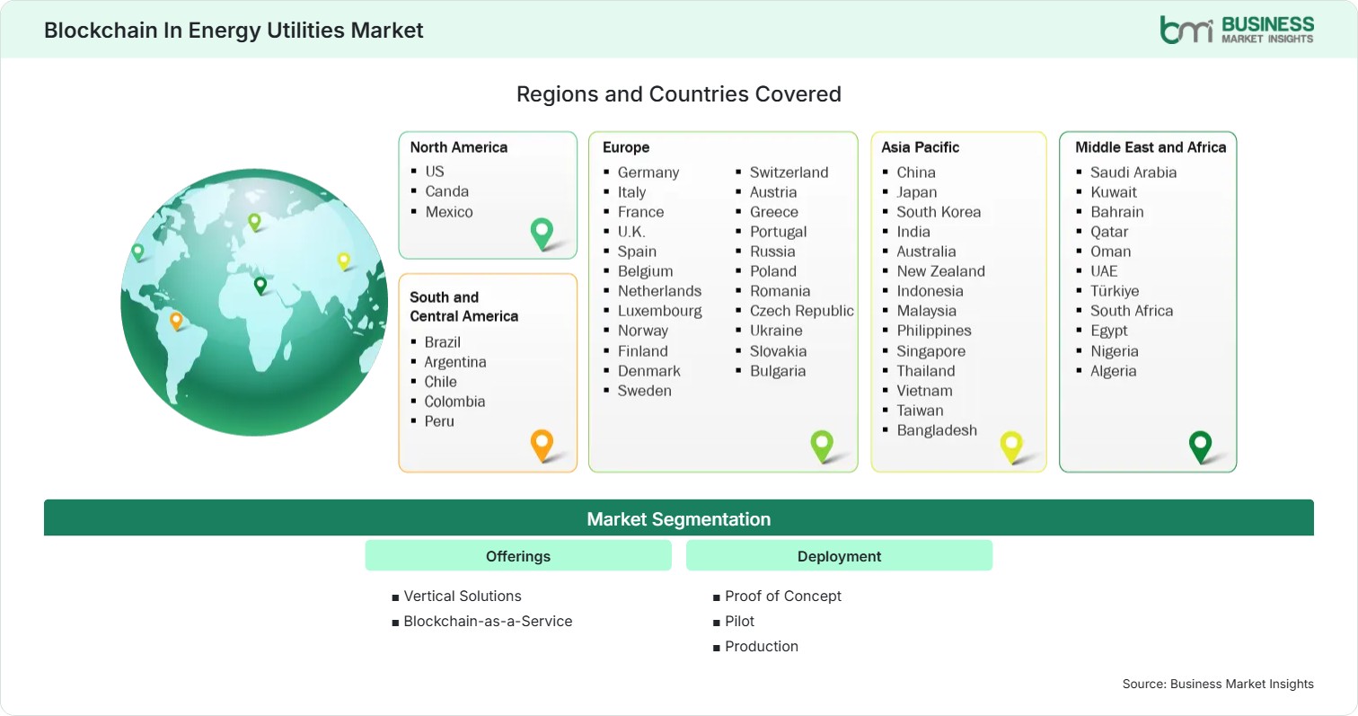Click the Asia Pacific heading
Screen dimensions: 1358x716
[921, 147]
